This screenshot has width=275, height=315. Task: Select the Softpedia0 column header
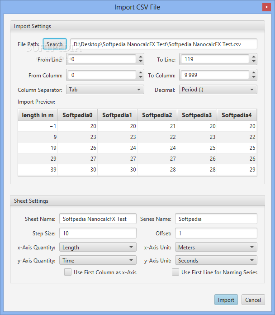pos(77,115)
